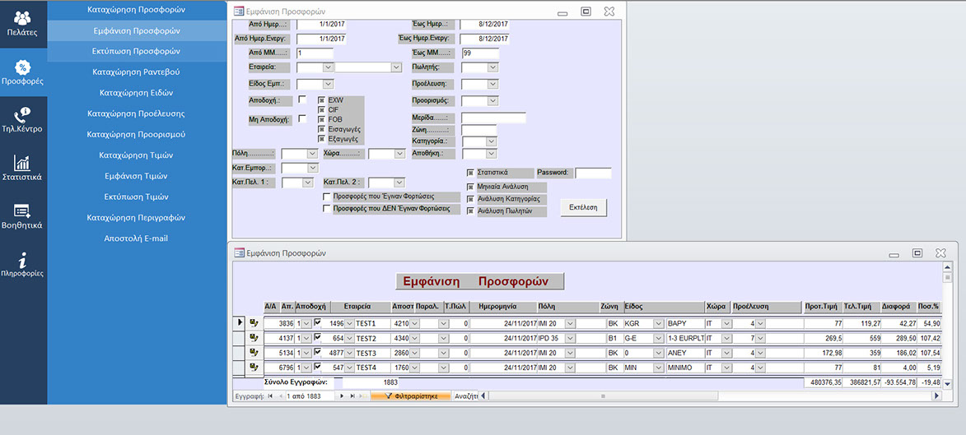Image resolution: width=966 pixels, height=435 pixels.
Task: Toggle the EXW checkbox
Action: [x=322, y=99]
